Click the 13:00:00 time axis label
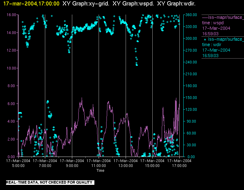Viewport: 244px width, 190px height. point(126,166)
